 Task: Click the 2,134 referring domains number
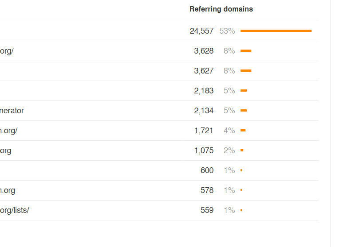click(x=204, y=111)
